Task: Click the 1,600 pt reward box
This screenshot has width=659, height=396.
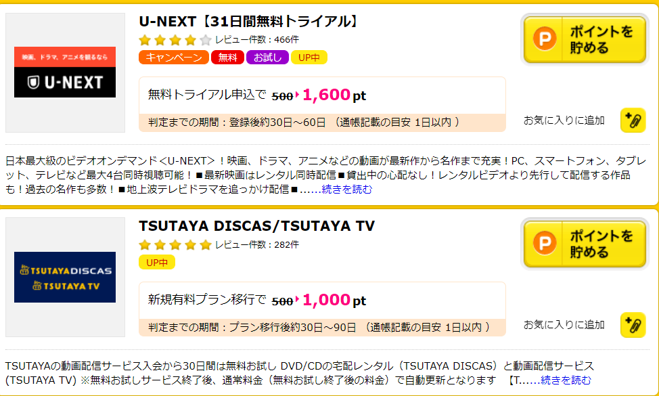Action: 322,104
